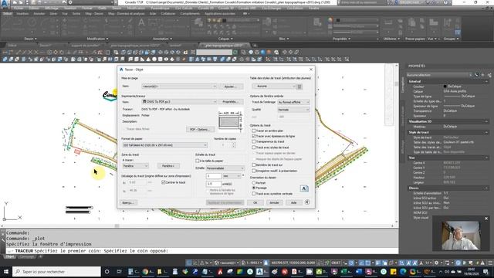Enable Tracé avec styles de tracé
Image resolution: width=494 pixels, height=278 pixels.
pos(254,147)
